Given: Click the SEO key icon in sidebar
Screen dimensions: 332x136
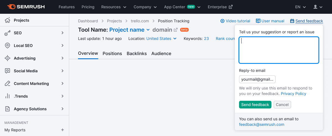Looking at the screenshot, I should pyautogui.click(x=7, y=33).
